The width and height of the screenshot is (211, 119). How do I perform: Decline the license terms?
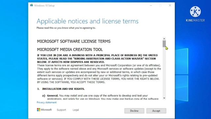pos(134,111)
